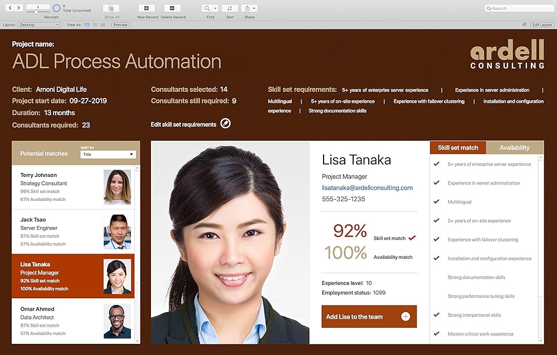Screen dimensions: 557x355
Task: Select the Skill set match tab
Action: (457, 147)
